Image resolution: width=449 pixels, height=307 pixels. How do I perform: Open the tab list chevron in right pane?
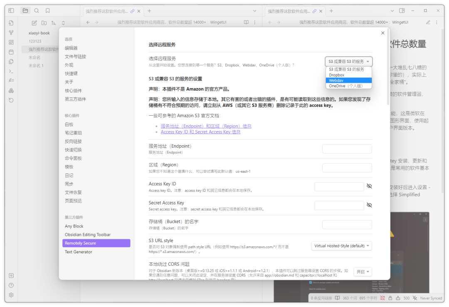(392, 11)
